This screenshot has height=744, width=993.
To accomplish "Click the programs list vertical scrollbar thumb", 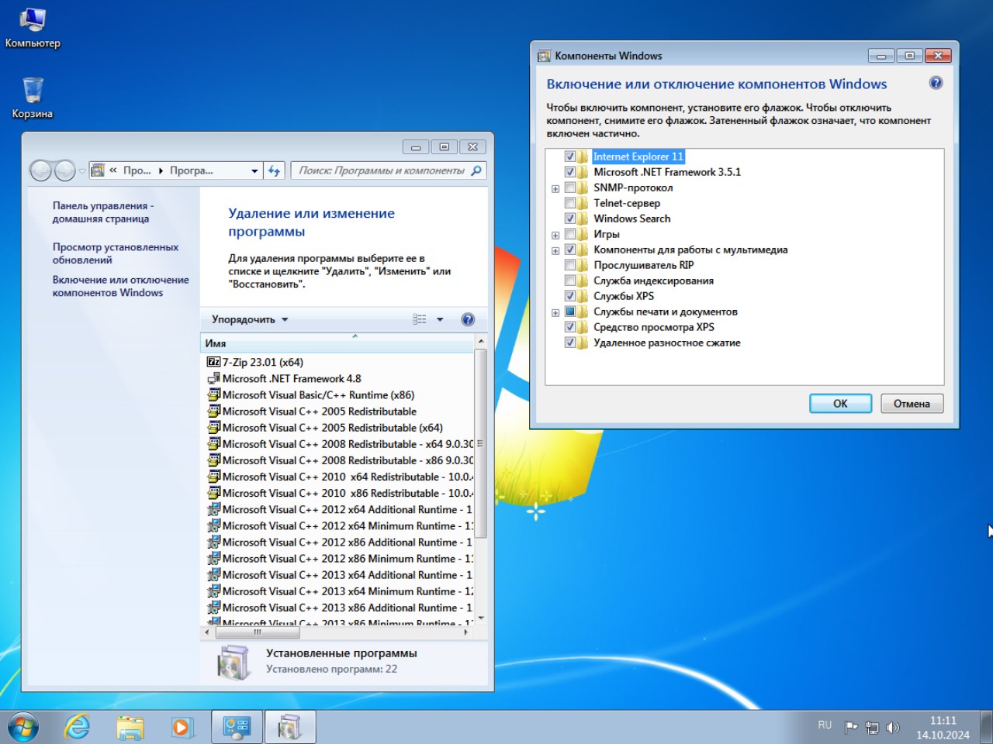I will [x=480, y=443].
